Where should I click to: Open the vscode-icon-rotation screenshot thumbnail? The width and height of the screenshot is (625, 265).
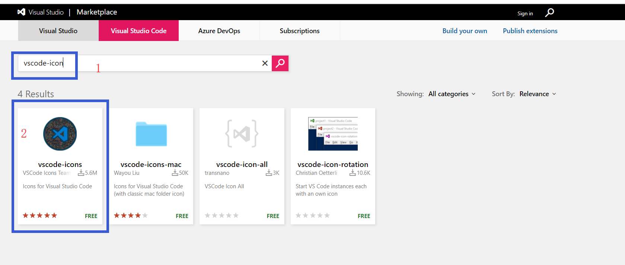333,134
